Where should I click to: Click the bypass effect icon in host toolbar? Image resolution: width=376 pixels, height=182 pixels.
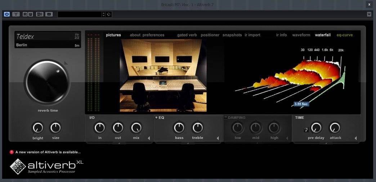[x=16, y=14]
